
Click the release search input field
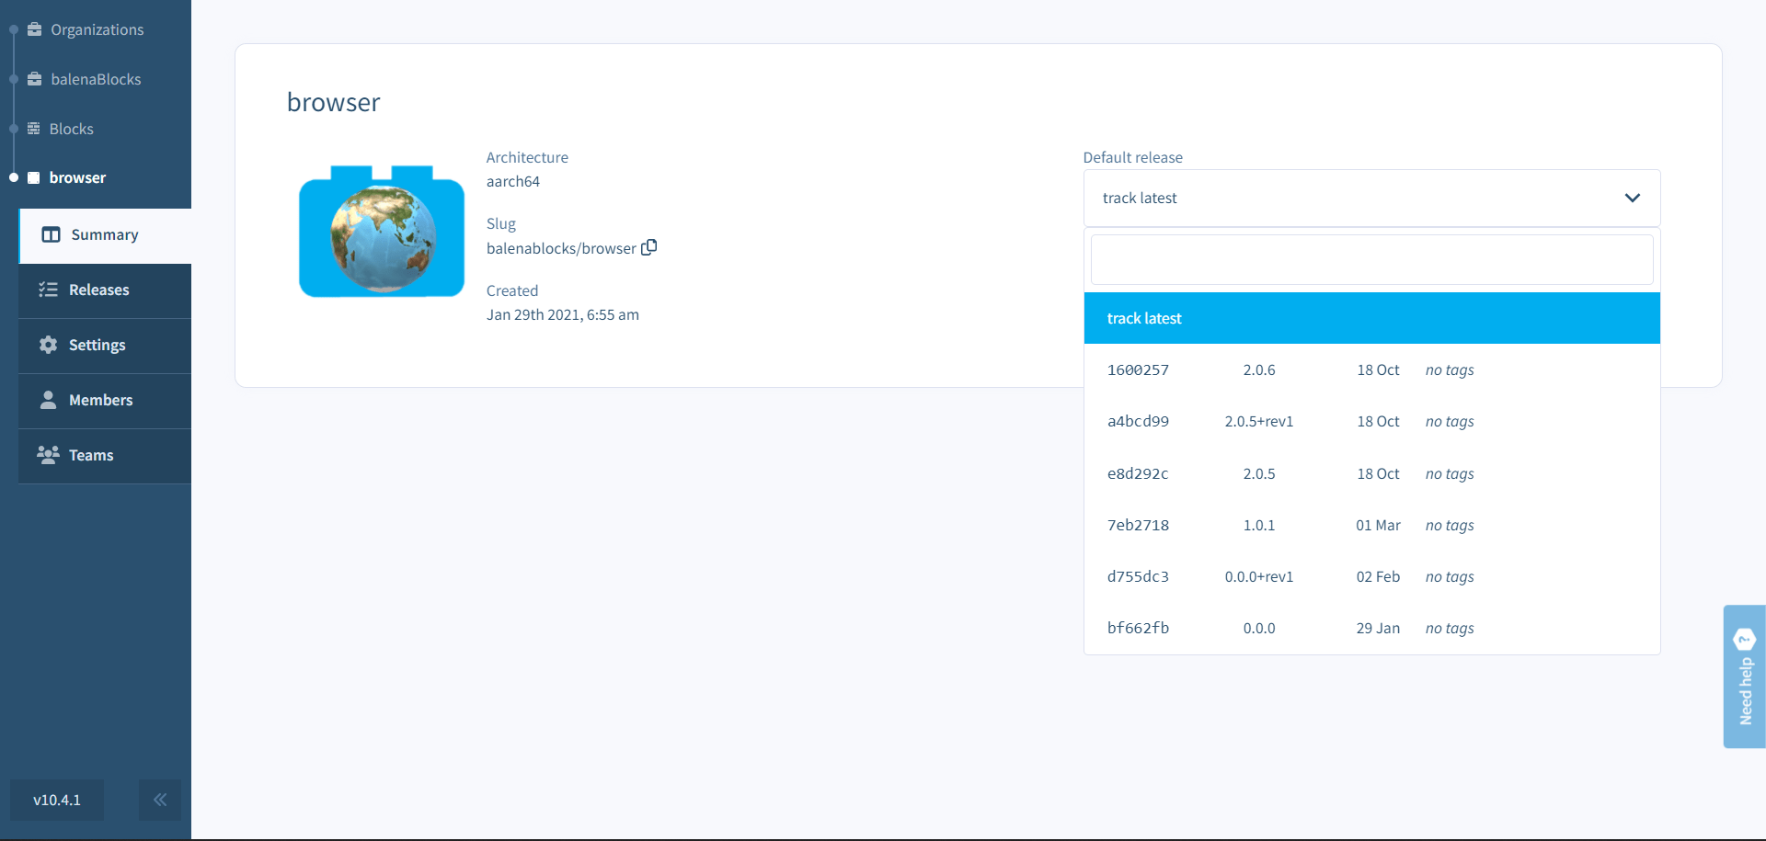coord(1370,259)
